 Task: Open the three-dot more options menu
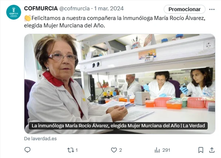click(212, 10)
